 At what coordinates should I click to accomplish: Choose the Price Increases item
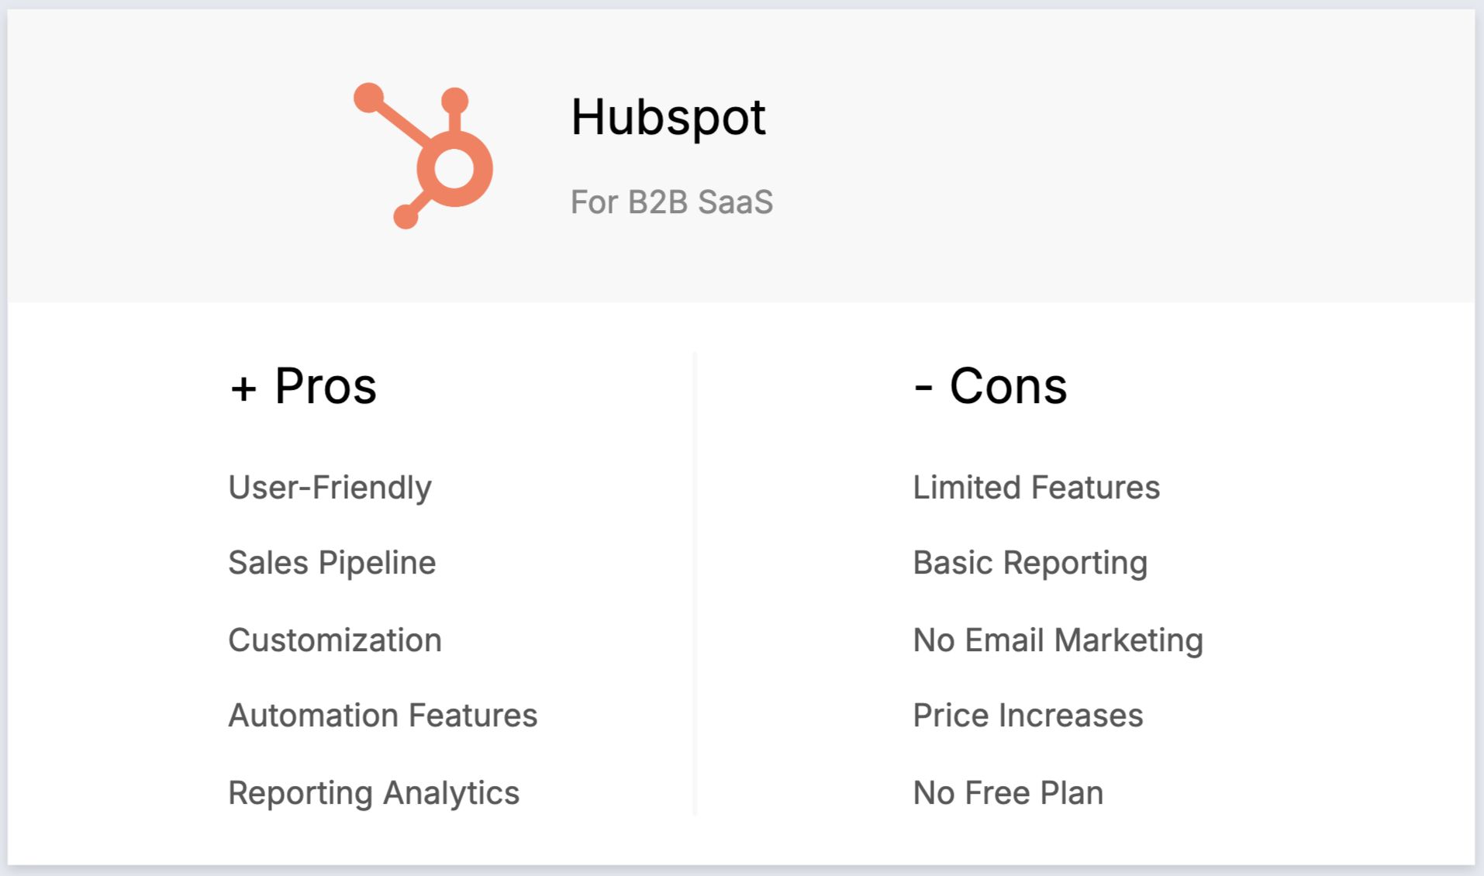coord(1027,716)
